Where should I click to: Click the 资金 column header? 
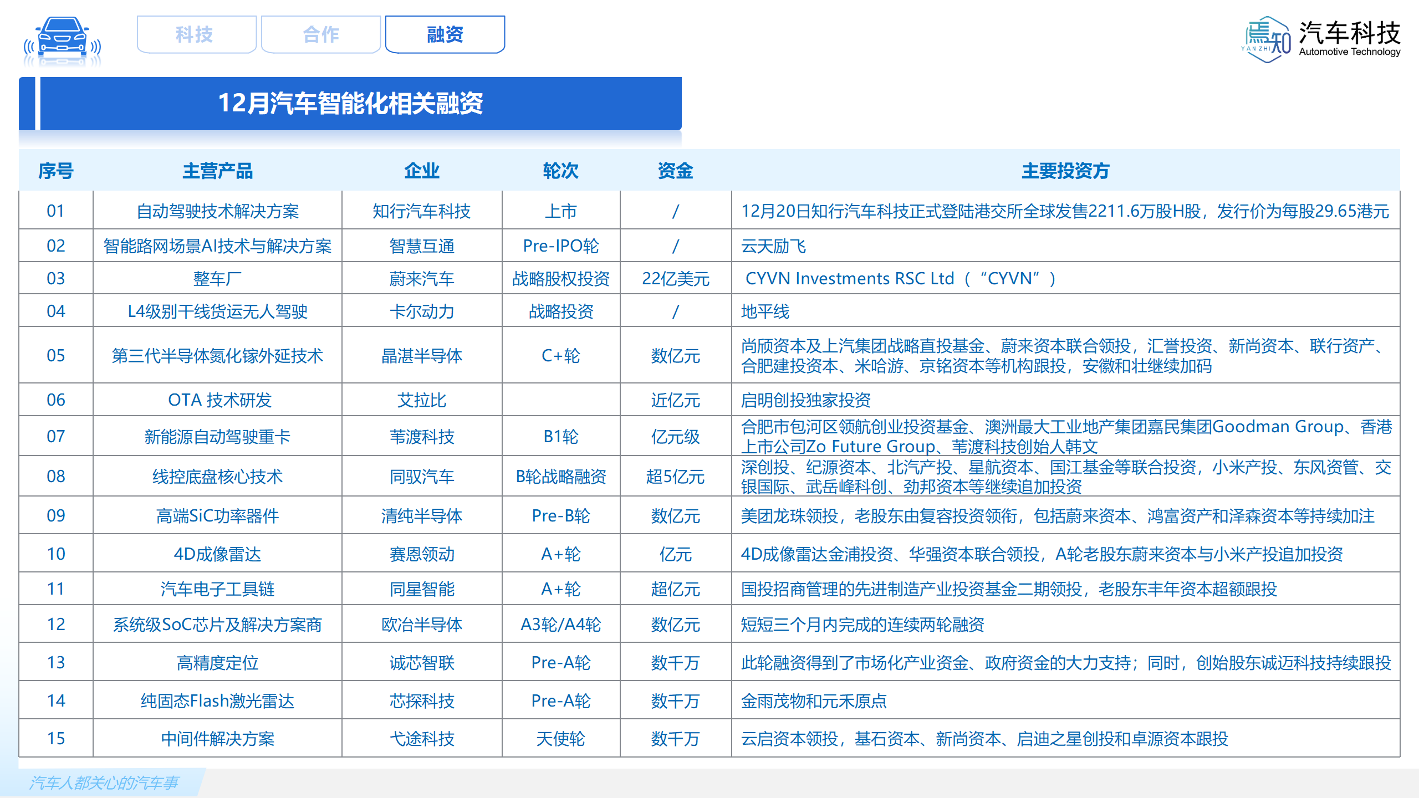[676, 171]
